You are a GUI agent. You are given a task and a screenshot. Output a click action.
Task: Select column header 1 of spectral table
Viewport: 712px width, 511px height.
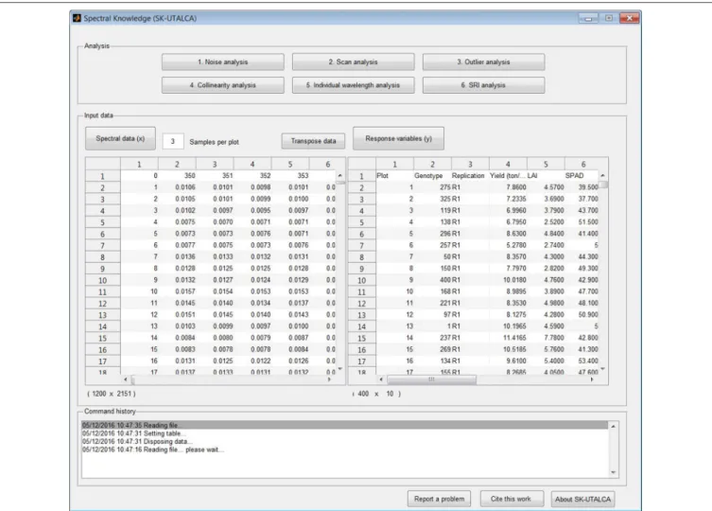tap(139, 164)
